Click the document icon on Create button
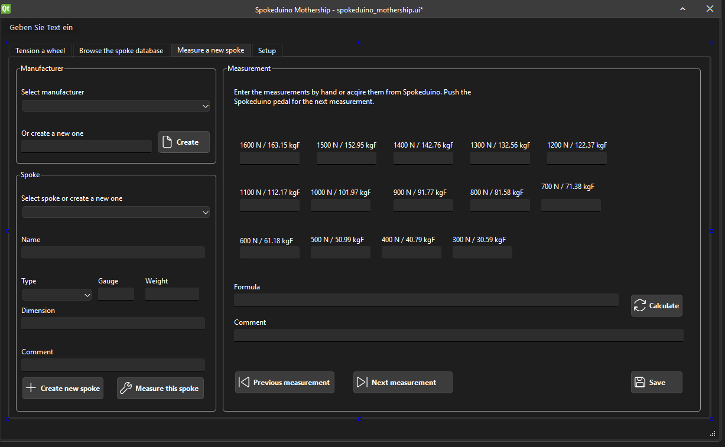This screenshot has height=447, width=725. pos(167,142)
